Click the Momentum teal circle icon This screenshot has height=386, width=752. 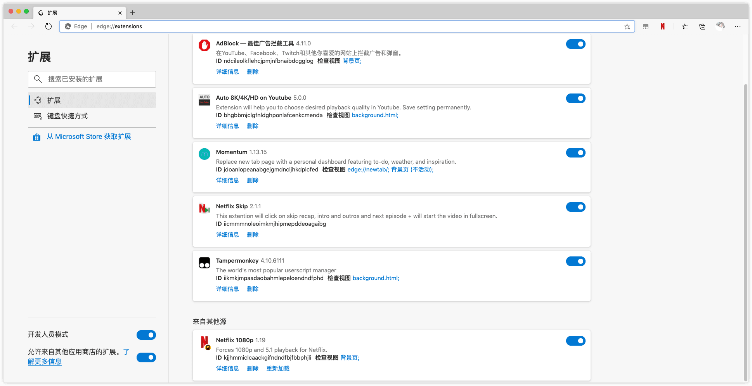204,154
